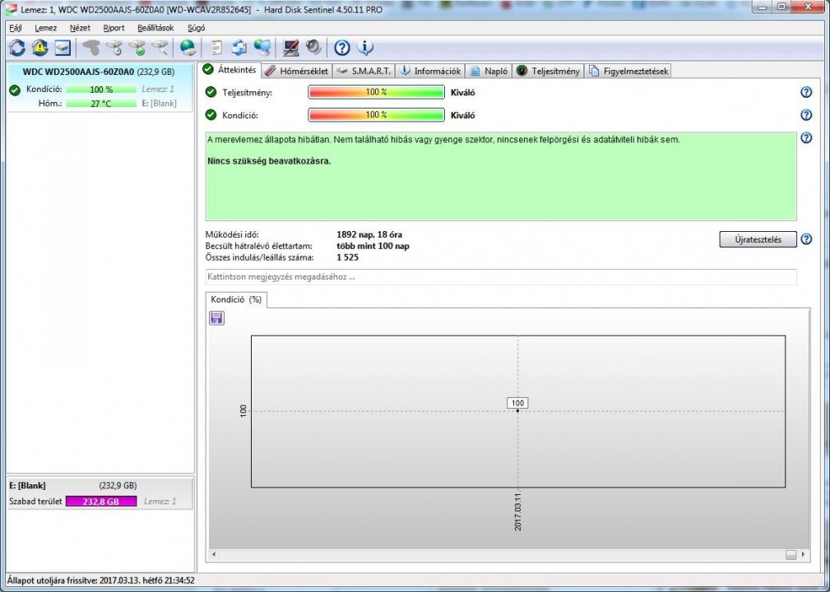Click the green check next to Teljesítmény
830x592 pixels.
coord(211,92)
